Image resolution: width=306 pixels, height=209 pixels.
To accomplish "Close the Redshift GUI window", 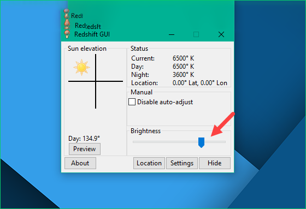I will 221,34.
